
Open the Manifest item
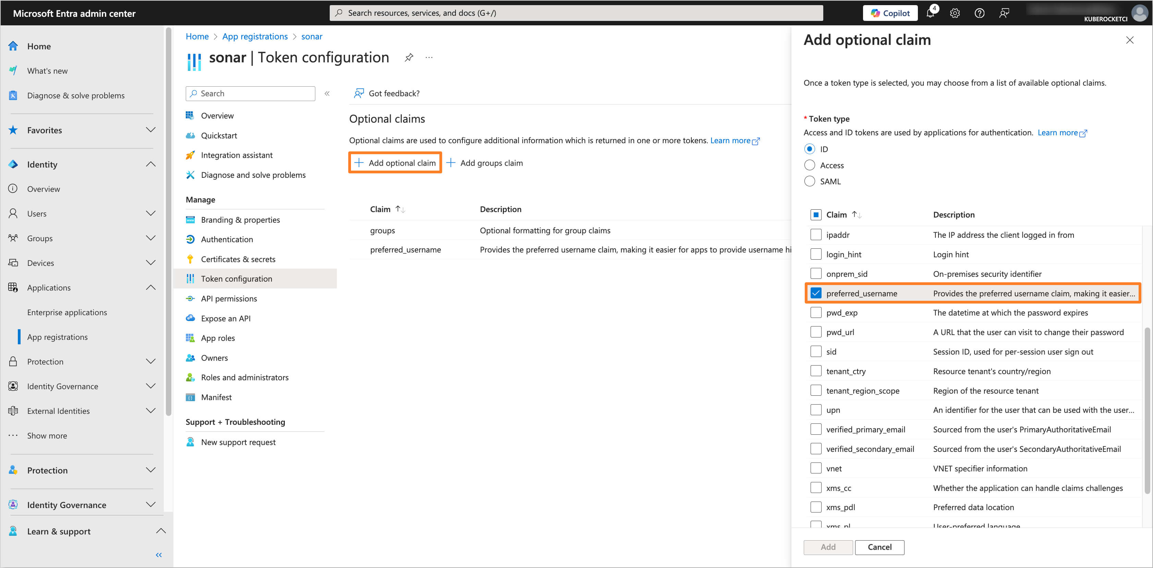(216, 397)
